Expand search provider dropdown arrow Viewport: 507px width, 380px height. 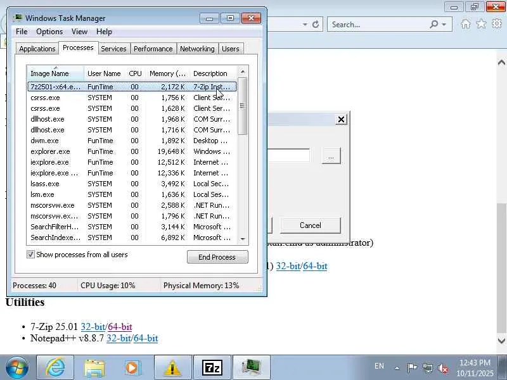tap(444, 25)
